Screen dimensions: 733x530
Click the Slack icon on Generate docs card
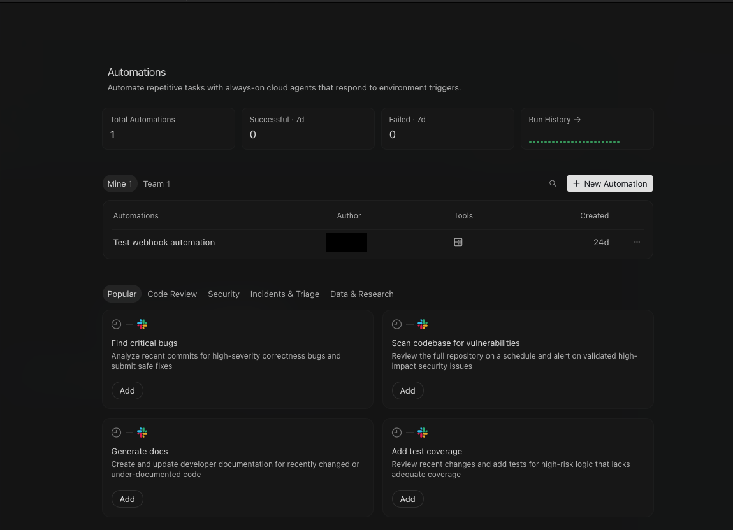(142, 433)
